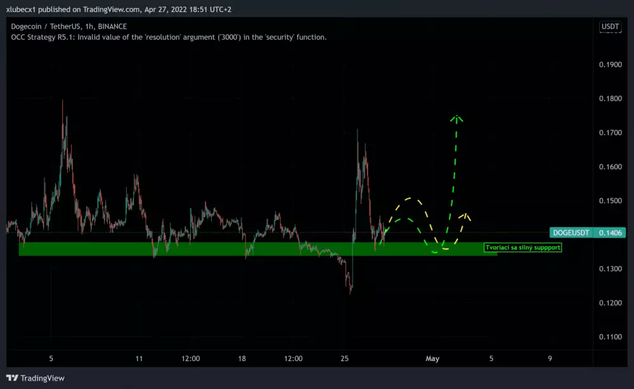The width and height of the screenshot is (634, 389).
Task: Click the 9 date label on time axis
Action: [550, 359]
